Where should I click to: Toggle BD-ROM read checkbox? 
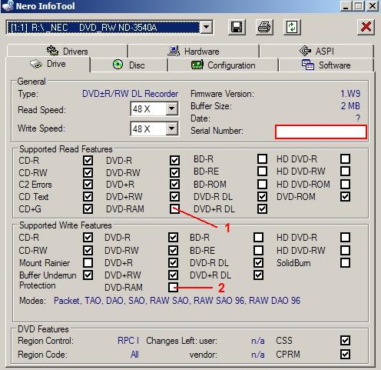(x=262, y=184)
